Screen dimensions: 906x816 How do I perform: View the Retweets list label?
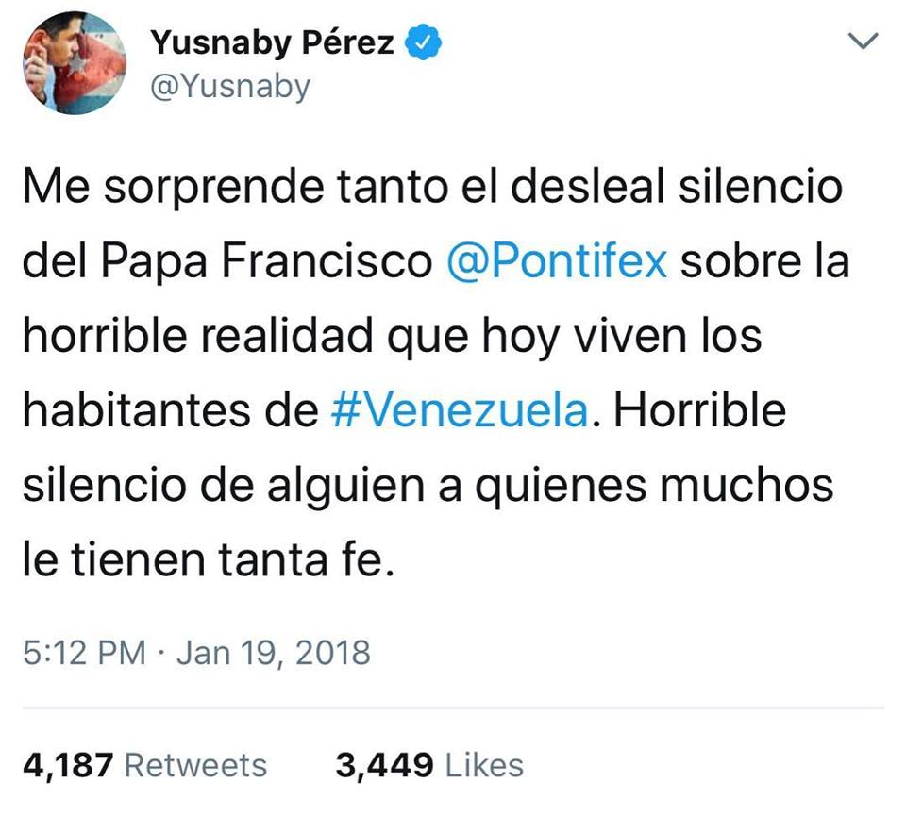point(195,764)
